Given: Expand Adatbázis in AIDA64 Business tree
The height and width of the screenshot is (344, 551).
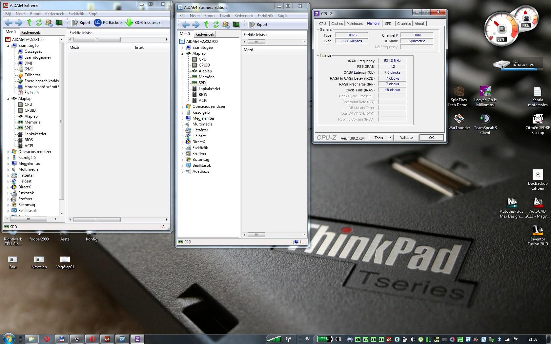Looking at the screenshot, I should pyautogui.click(x=183, y=172).
